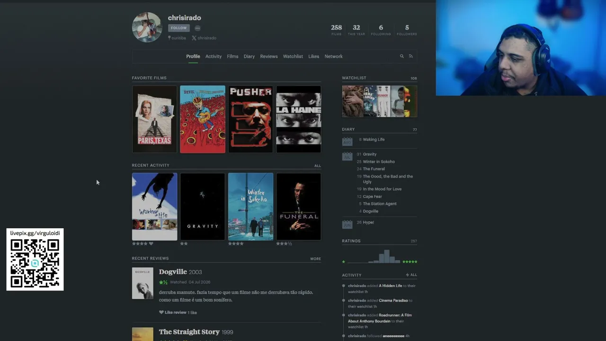The image size is (606, 341).
Task: Open the Films tab
Action: click(232, 56)
